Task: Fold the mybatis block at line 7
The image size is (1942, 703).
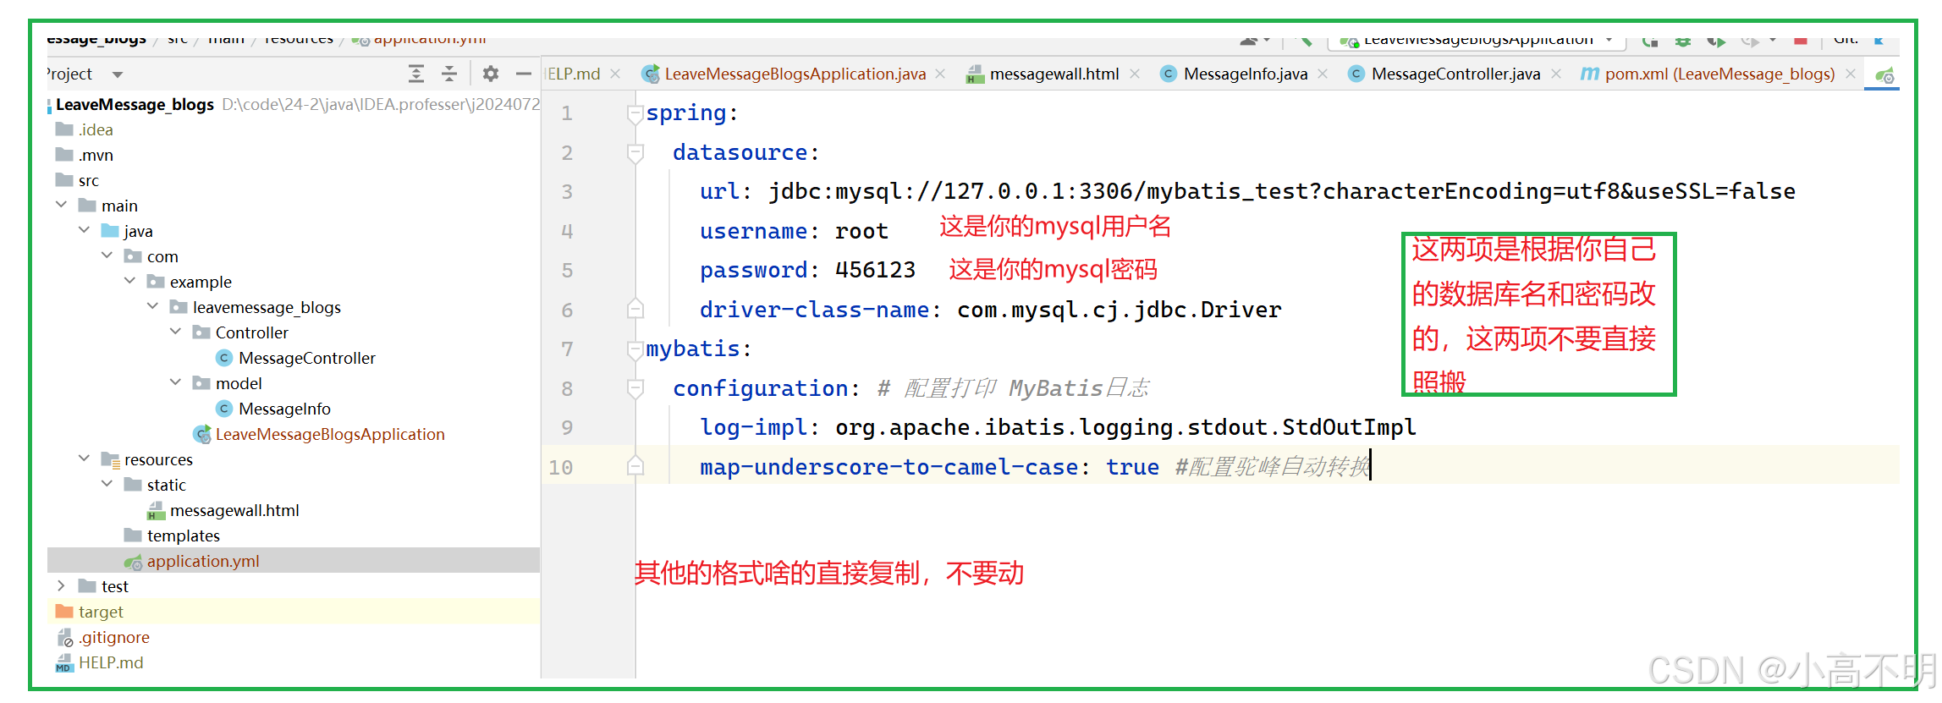Action: coord(635,349)
